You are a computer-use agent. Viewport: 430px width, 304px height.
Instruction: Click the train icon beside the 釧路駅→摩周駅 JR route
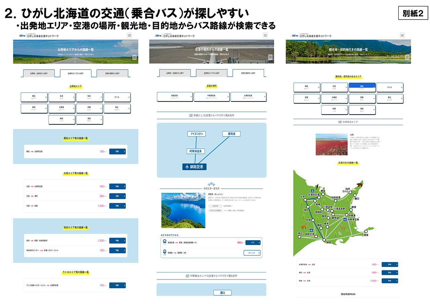(165, 251)
